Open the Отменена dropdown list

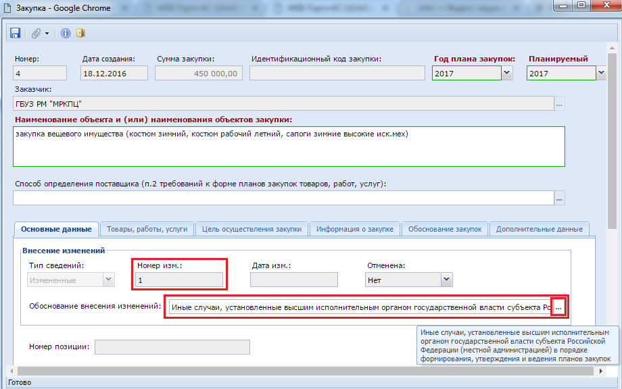pos(446,280)
